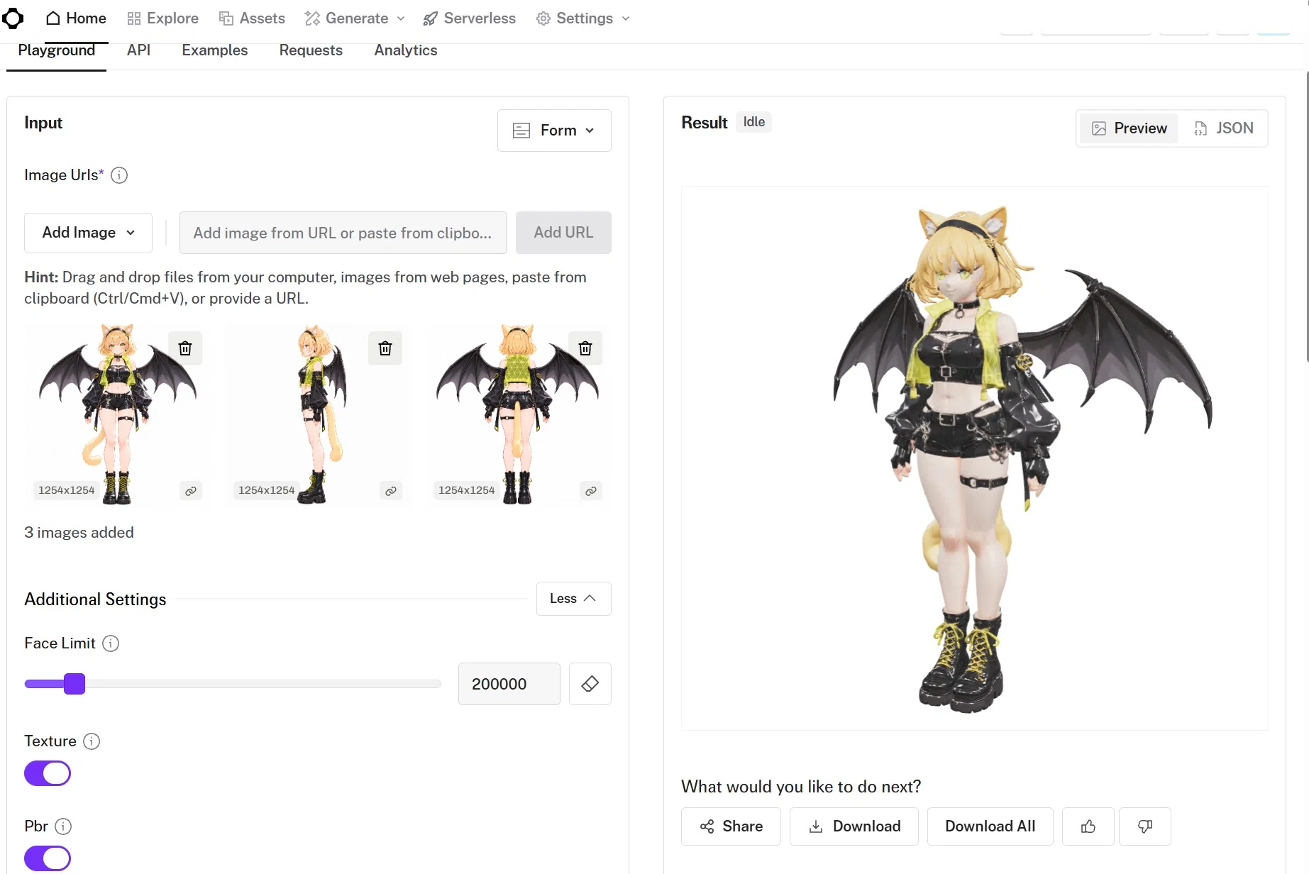Viewport: 1309px width, 874px height.
Task: Remove the back-view image using trash icon
Action: point(585,348)
